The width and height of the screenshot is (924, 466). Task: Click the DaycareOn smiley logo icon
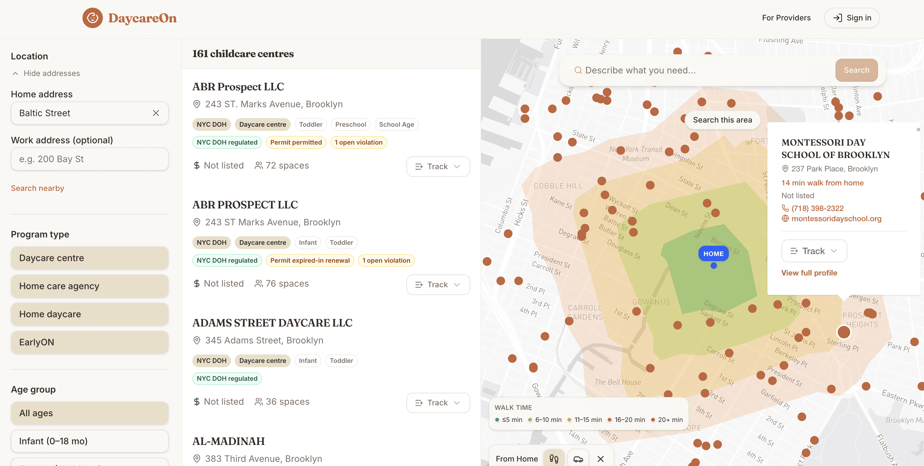(x=93, y=18)
